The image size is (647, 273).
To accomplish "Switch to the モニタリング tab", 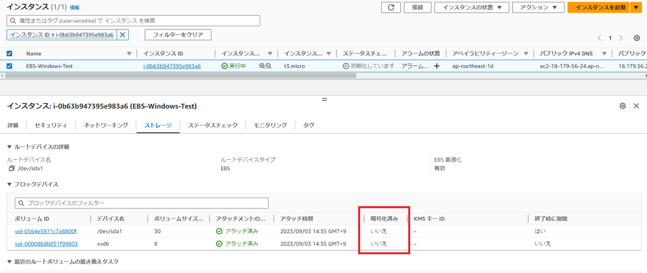I will click(x=270, y=125).
